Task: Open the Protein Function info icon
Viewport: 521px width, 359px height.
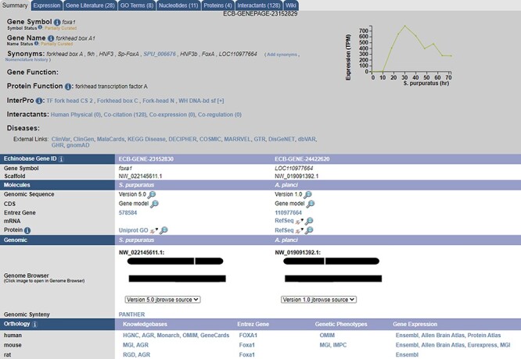Action: coord(66,87)
